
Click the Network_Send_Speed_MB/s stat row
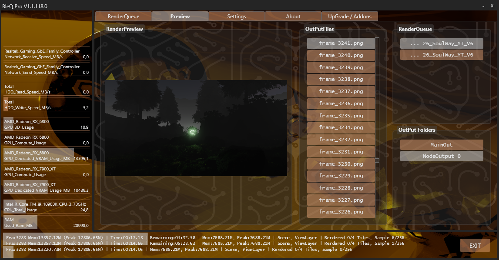point(47,70)
